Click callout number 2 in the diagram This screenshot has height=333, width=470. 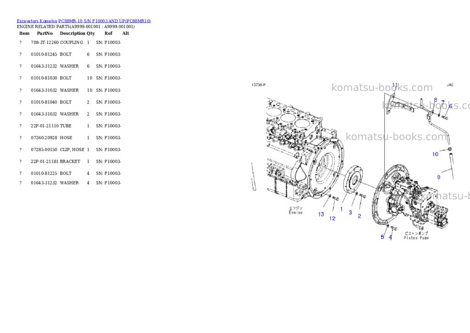pyautogui.click(x=359, y=216)
